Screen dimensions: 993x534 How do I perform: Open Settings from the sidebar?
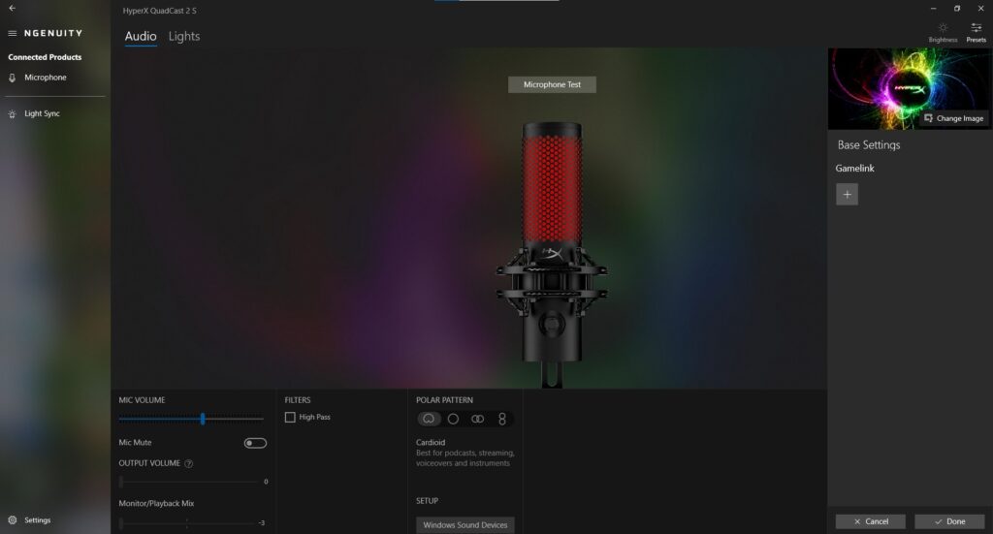click(37, 520)
